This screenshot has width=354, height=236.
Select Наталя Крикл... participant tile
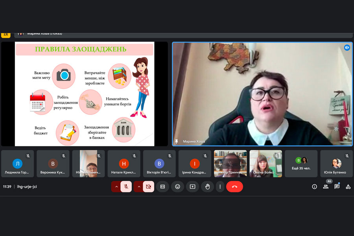tap(124, 164)
